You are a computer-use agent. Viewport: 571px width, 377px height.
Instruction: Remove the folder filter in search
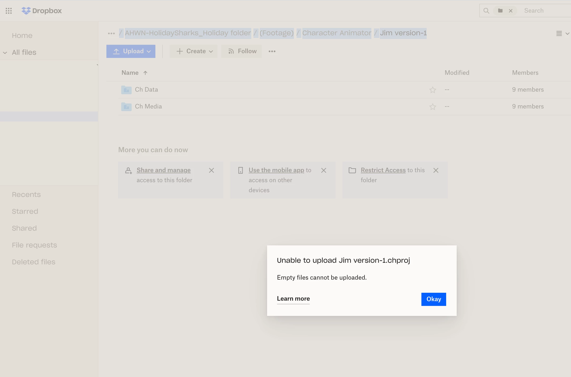click(510, 11)
